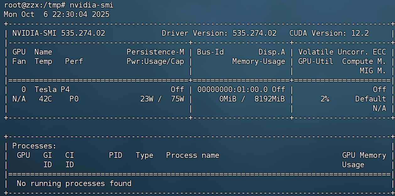Select the NVIDIA-SMI 535.274.02 version text
The height and width of the screenshot is (196, 395).
[59, 33]
